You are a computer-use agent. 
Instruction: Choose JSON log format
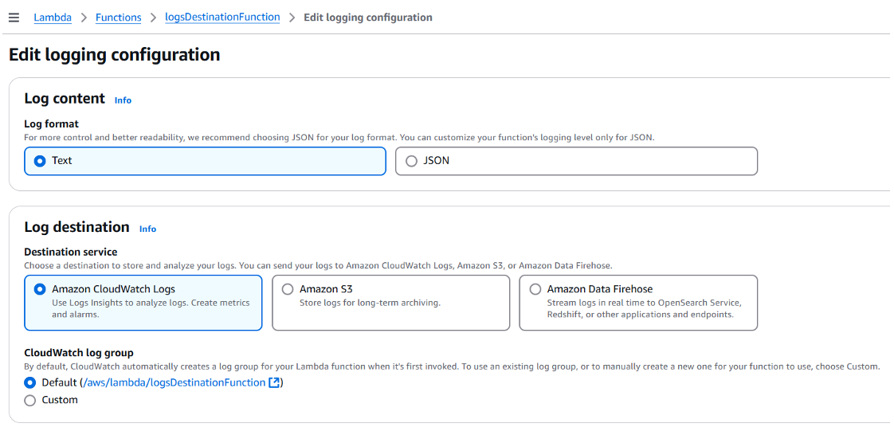[576, 162]
